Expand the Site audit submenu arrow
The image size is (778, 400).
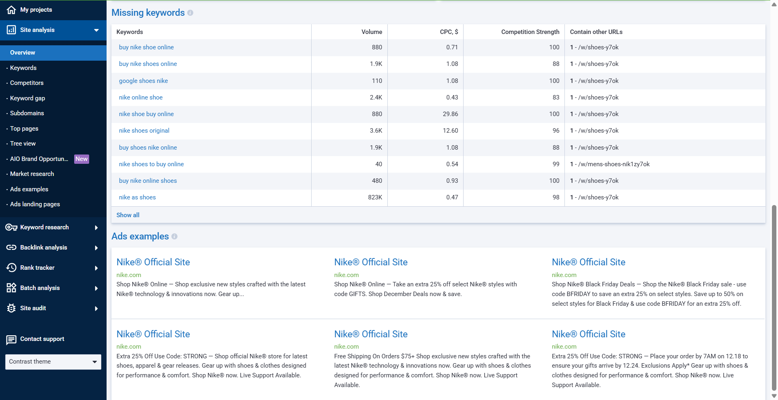click(96, 309)
